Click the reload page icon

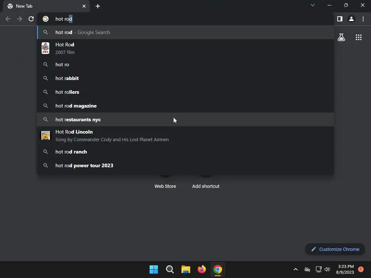point(31,19)
